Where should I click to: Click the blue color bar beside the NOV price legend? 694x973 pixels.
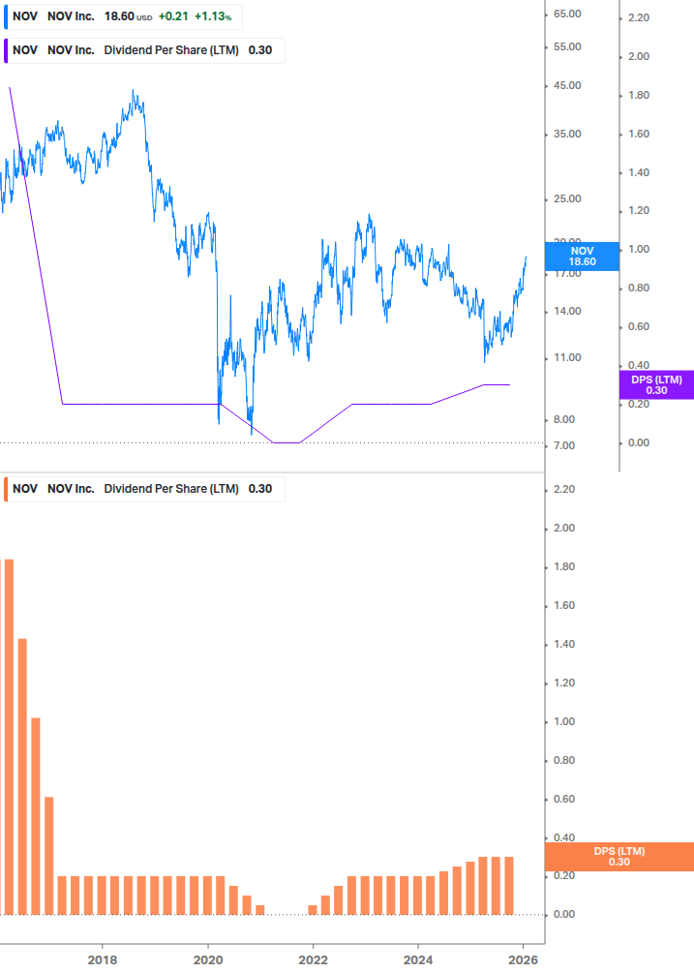pos(6,16)
